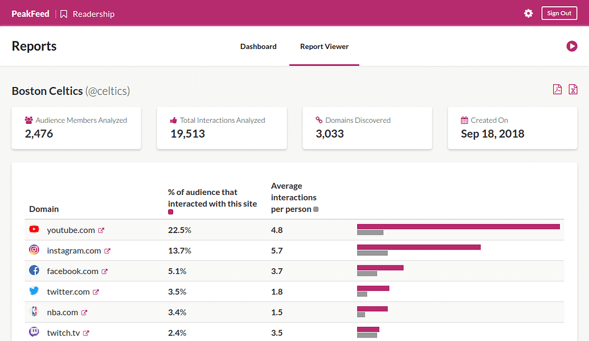The image size is (589, 341).
Task: Open youtube.com external link icon
Action: point(101,230)
